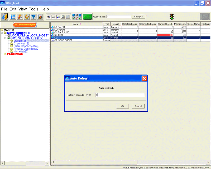Click the blue pyramid queue-type toolbar icon
This screenshot has height=169, width=211.
tap(58, 17)
